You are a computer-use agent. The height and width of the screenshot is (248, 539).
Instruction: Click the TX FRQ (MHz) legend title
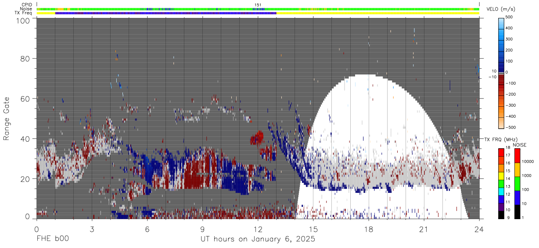500,140
